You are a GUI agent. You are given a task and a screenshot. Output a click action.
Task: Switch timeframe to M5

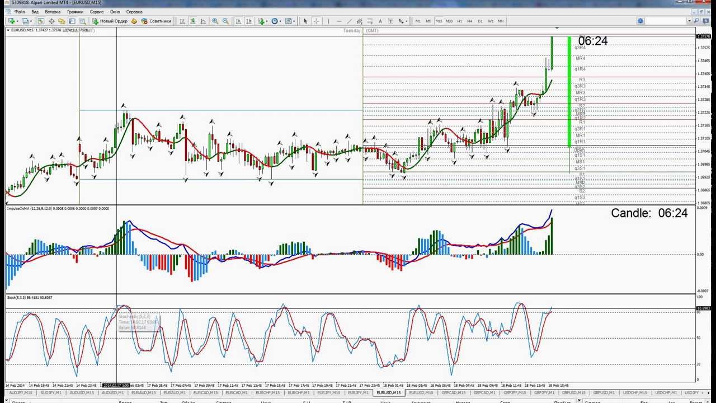click(428, 21)
